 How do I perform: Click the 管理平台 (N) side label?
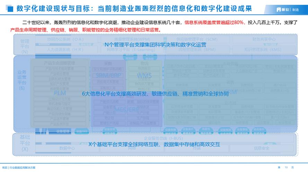point(25,46)
